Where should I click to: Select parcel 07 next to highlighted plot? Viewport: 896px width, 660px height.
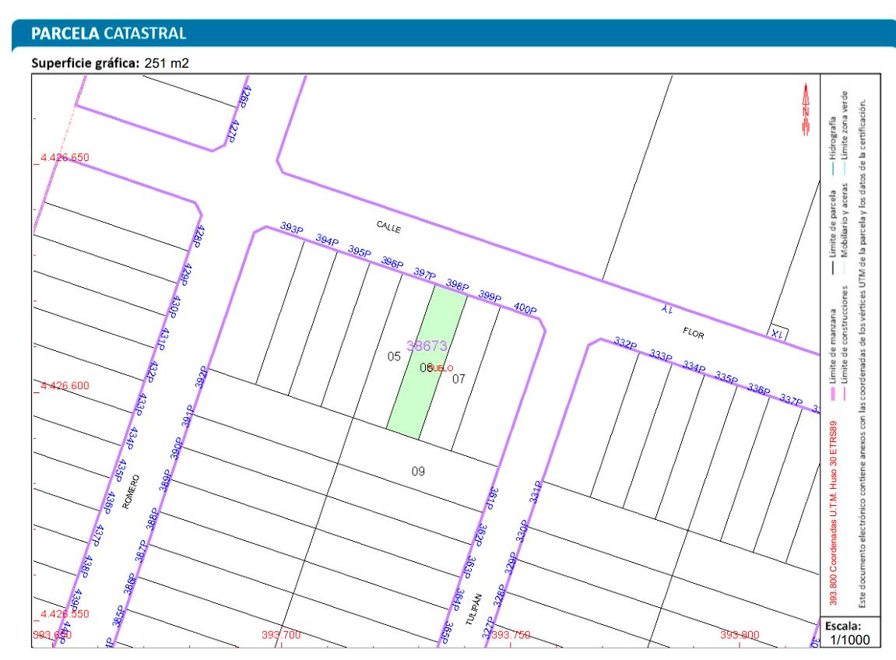(459, 379)
